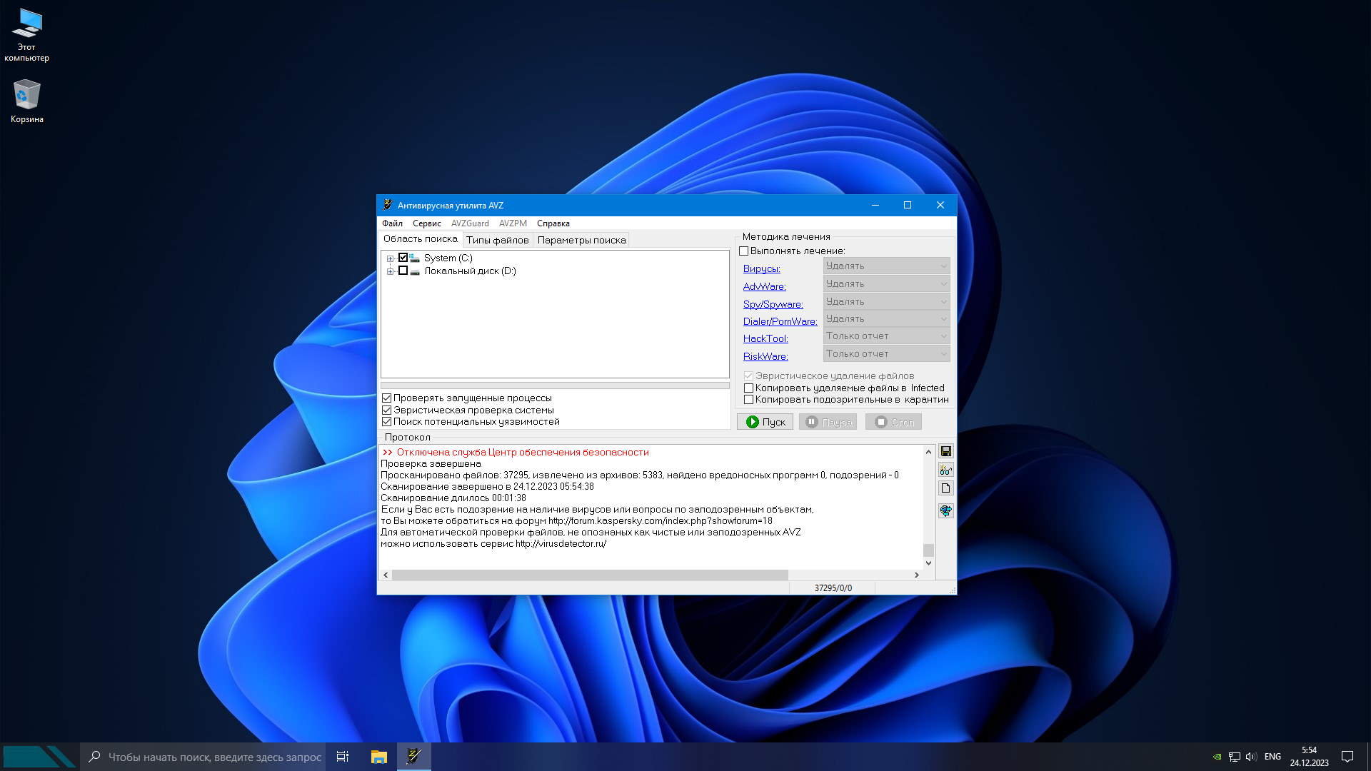Click the Этот компьютер desktop icon
The width and height of the screenshot is (1371, 771).
26,34
